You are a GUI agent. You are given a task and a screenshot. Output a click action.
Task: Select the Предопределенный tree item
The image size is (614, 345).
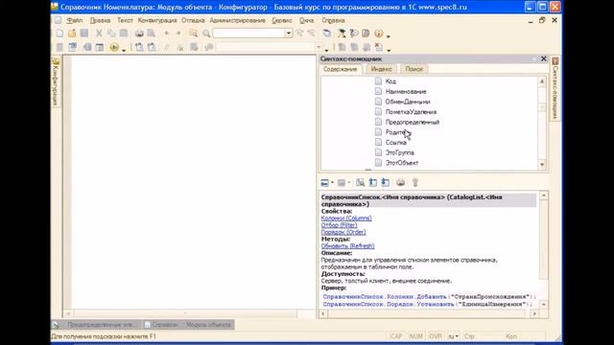click(413, 122)
